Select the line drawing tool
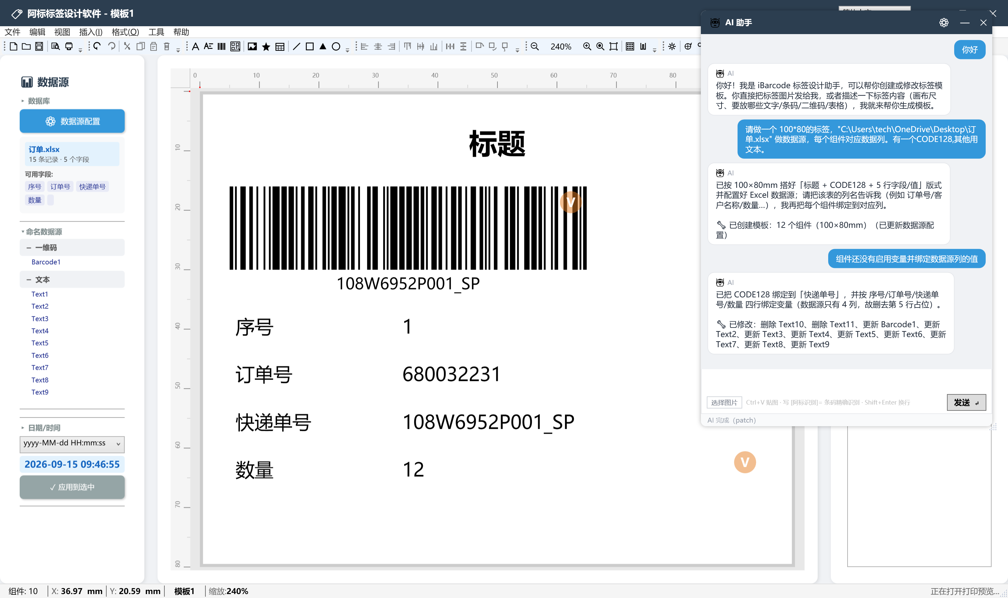 (296, 46)
